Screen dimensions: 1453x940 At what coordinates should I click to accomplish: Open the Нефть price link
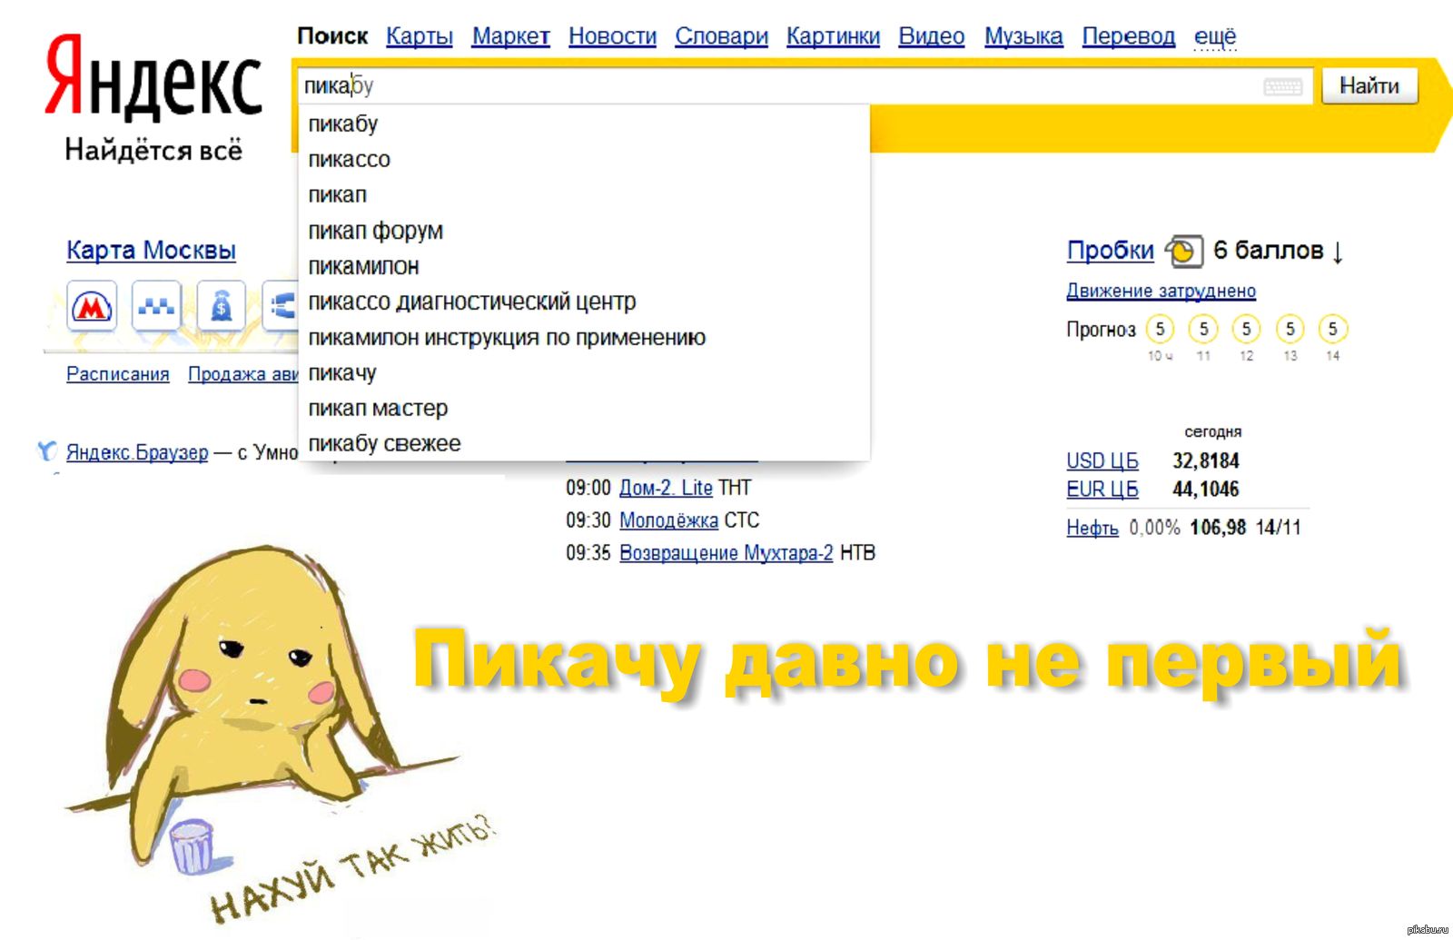(1092, 528)
